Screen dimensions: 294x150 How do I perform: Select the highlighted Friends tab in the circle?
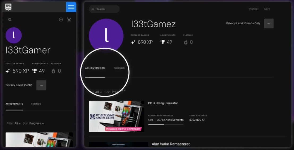119,68
